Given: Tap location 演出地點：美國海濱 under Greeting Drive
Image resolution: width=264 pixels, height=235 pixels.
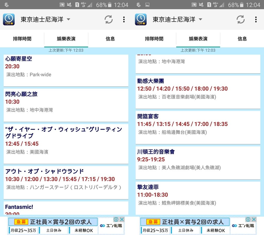Looking at the screenshot, I should click(27, 152).
